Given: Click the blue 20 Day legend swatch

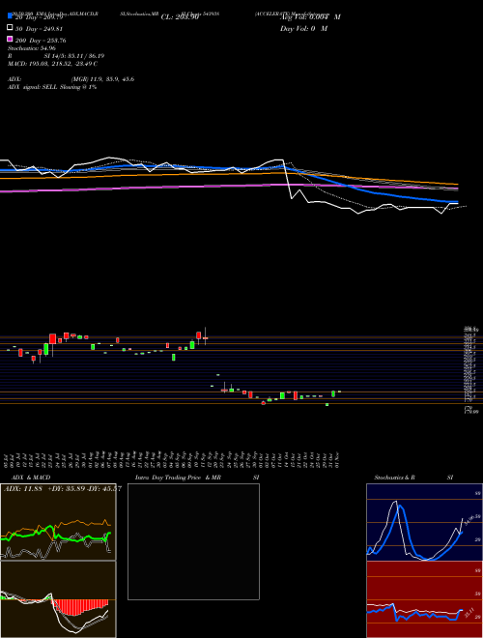Looking at the screenshot, I should coord(10,15).
